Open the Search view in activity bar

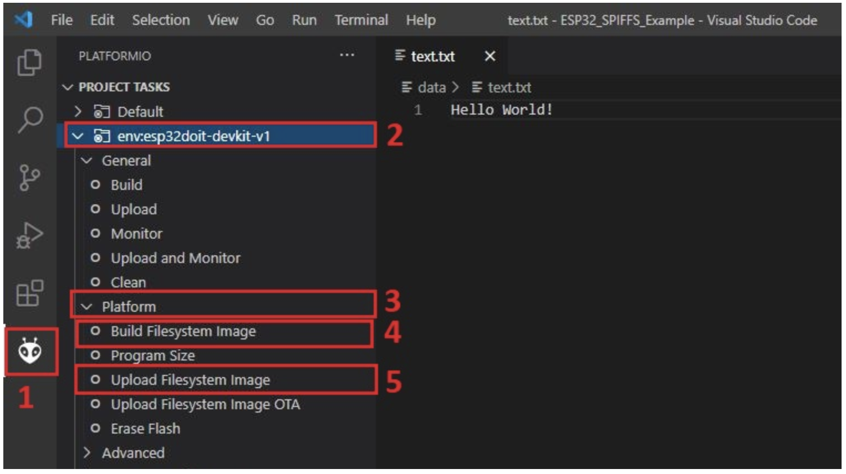coord(30,120)
